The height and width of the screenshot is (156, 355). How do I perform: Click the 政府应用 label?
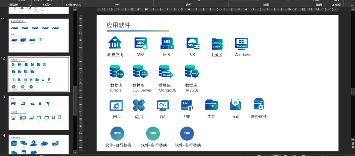point(115,55)
